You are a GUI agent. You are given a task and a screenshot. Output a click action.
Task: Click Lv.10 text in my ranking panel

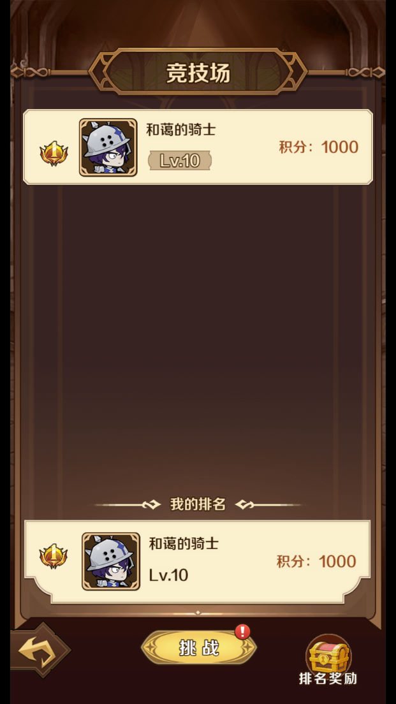(x=168, y=575)
